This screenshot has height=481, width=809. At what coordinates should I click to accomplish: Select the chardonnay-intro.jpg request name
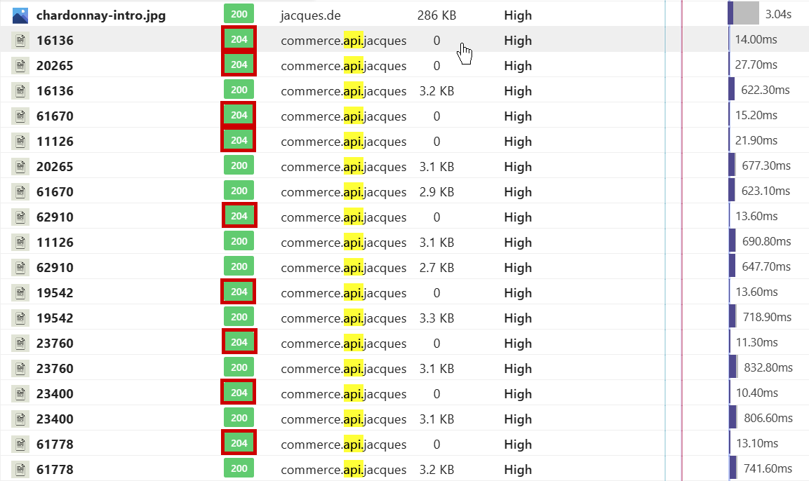pyautogui.click(x=101, y=15)
